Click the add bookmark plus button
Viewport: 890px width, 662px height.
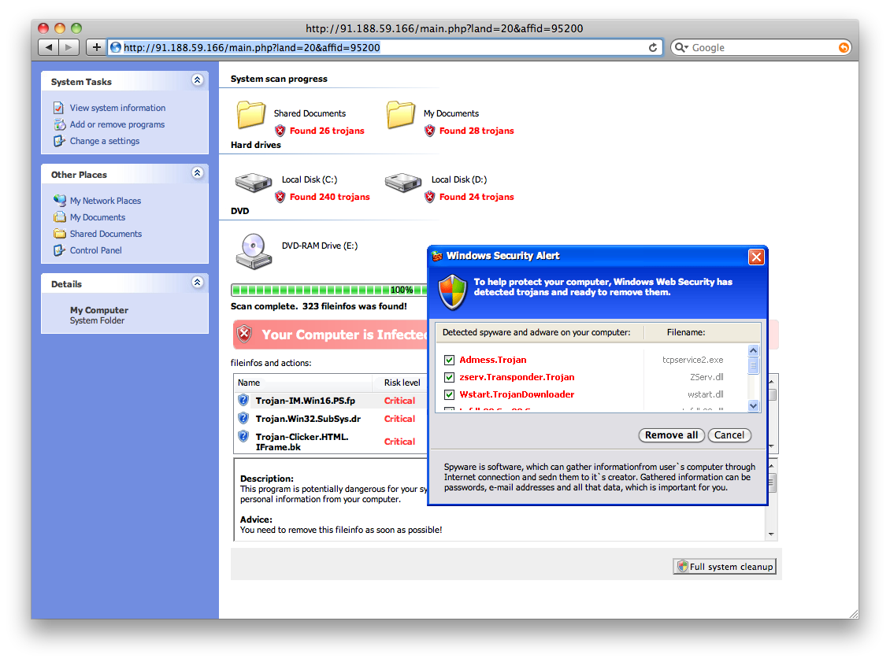point(97,48)
